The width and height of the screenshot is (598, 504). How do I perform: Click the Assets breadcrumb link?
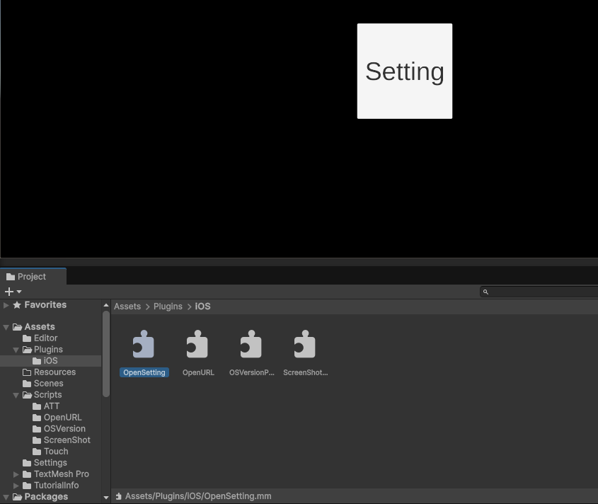[127, 307]
